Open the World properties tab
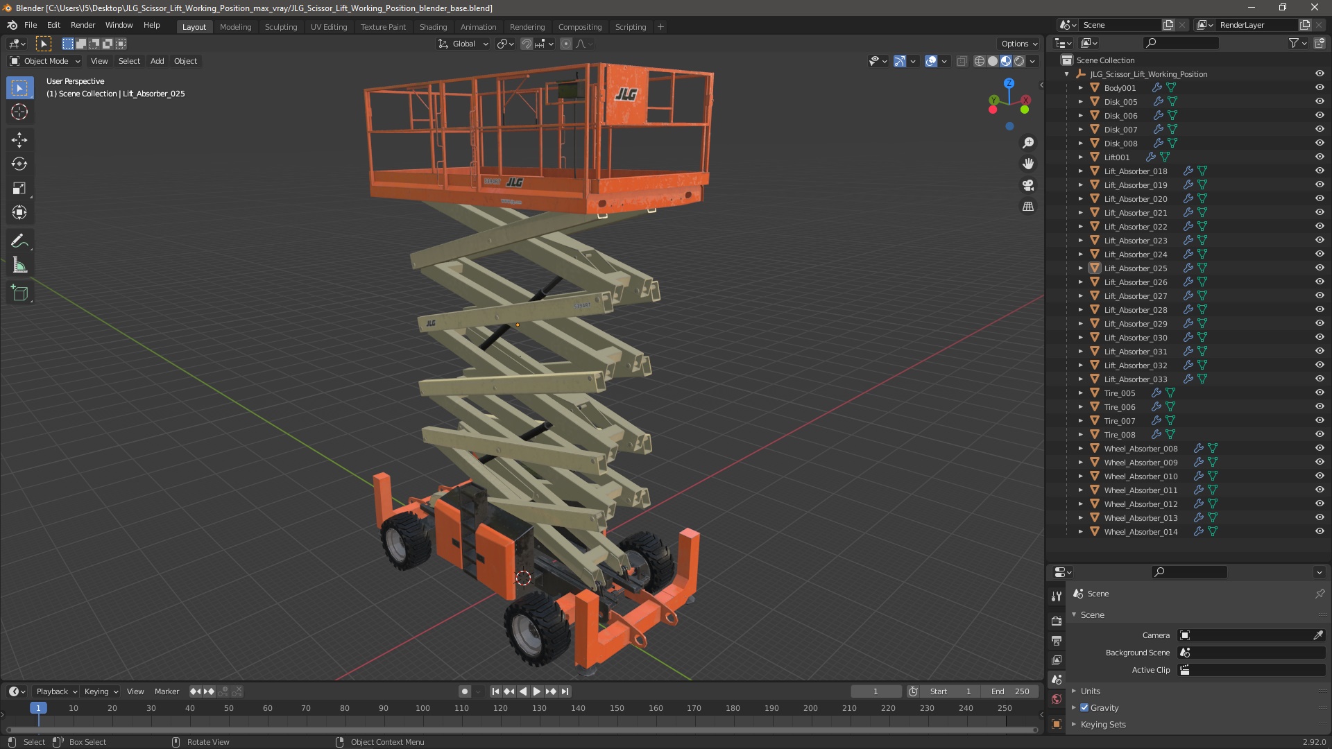Screen dimensions: 1332x749 (1057, 699)
